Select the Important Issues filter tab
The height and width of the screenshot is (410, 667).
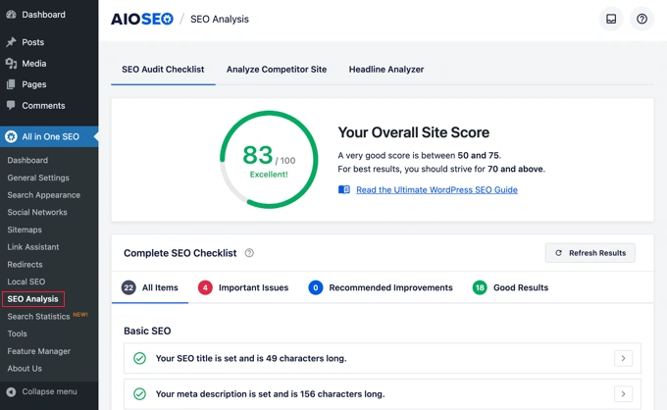243,287
